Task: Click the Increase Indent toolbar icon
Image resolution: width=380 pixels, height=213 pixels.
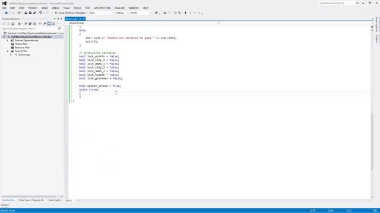Action: click(x=179, y=13)
